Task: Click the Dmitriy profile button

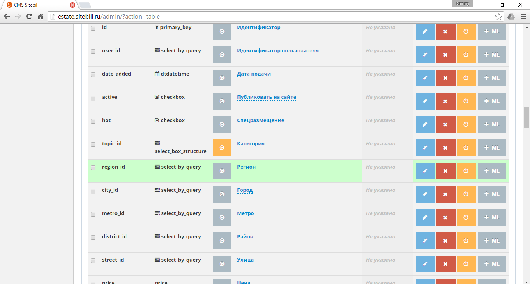Action: click(463, 3)
